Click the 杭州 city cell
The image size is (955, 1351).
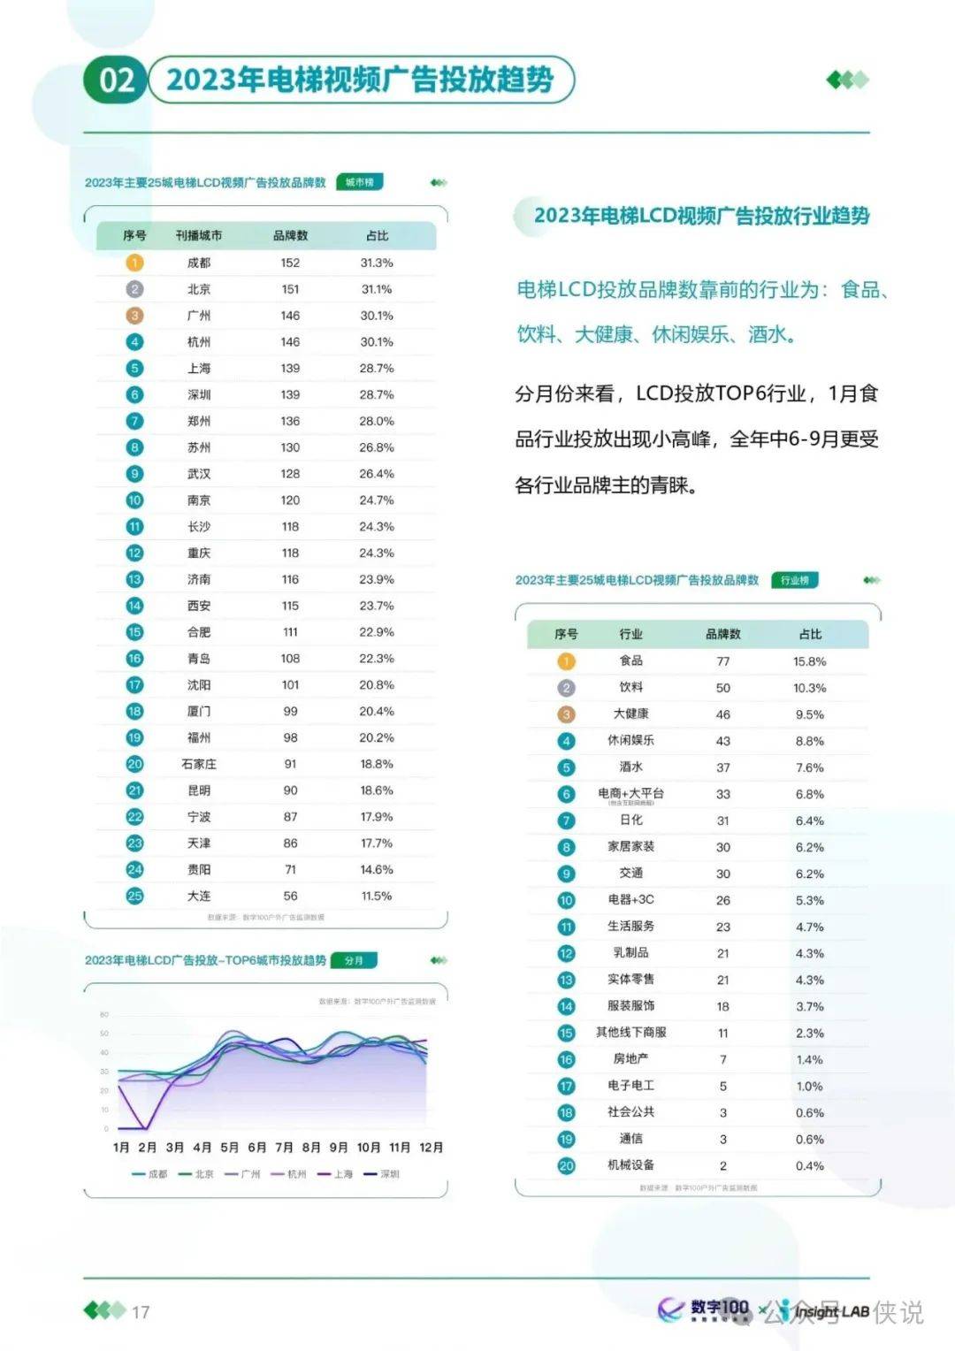(x=199, y=342)
